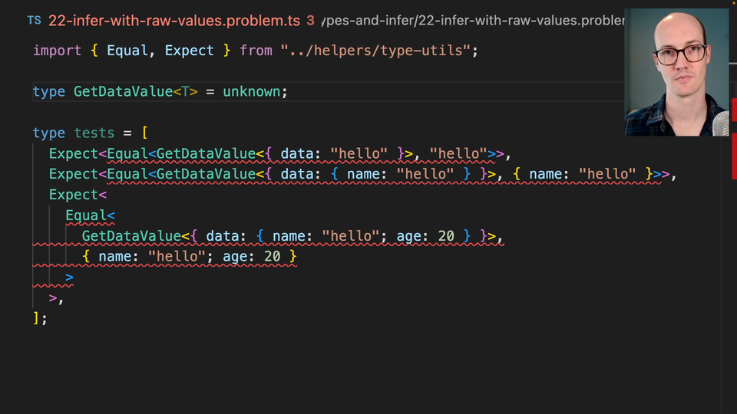This screenshot has width=737, height=414.
Task: Click Expect in the import statement
Action: tap(189, 51)
